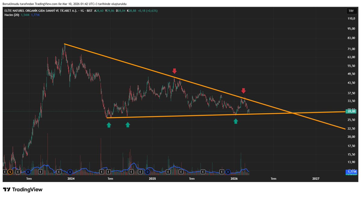Click the 2026 label on the time axis
This screenshot has height=197, width=361.
click(x=234, y=179)
